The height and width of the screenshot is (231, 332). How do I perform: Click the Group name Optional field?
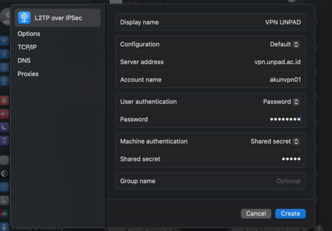pyautogui.click(x=288, y=181)
